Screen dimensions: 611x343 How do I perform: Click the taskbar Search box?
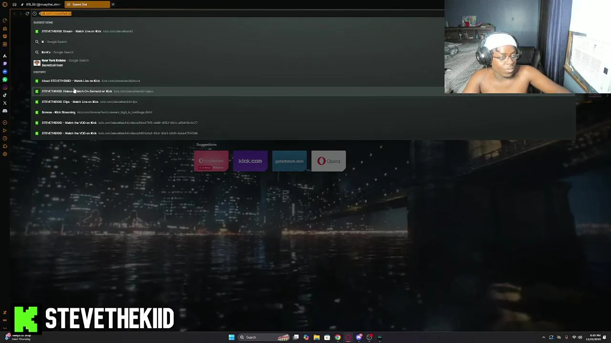264,337
